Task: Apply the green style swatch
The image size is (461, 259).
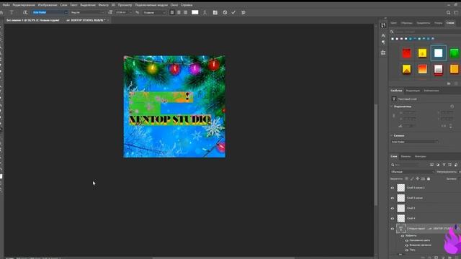Action: 454,53
